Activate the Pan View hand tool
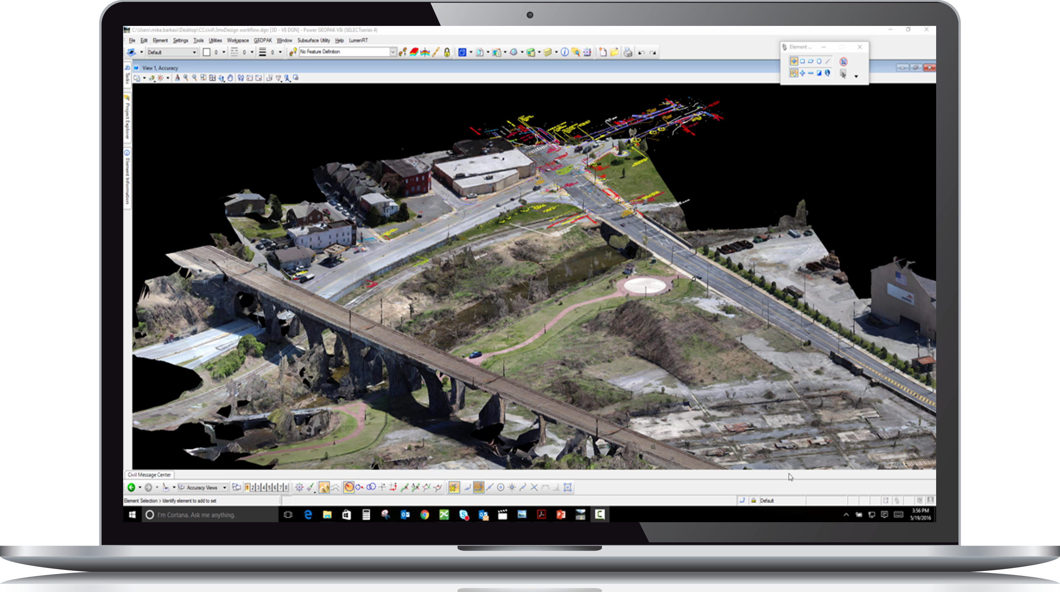 [230, 77]
